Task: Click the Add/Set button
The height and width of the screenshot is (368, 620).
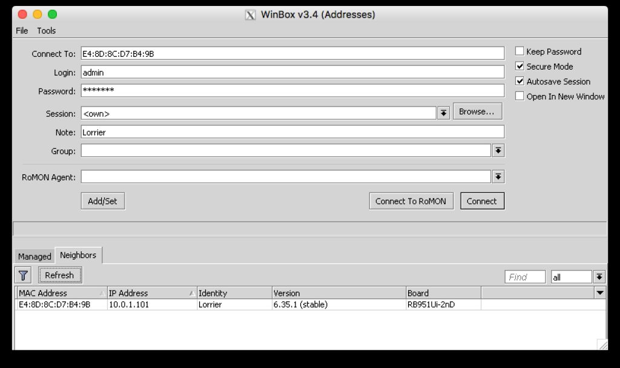Action: (x=103, y=200)
